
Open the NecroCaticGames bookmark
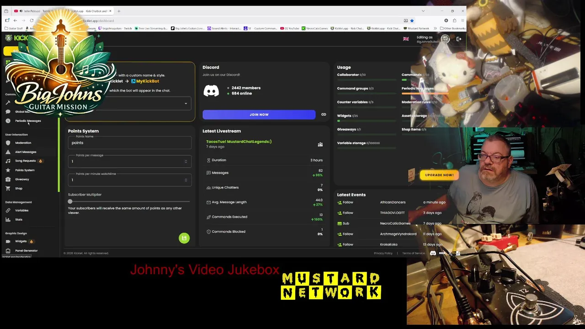314,28
